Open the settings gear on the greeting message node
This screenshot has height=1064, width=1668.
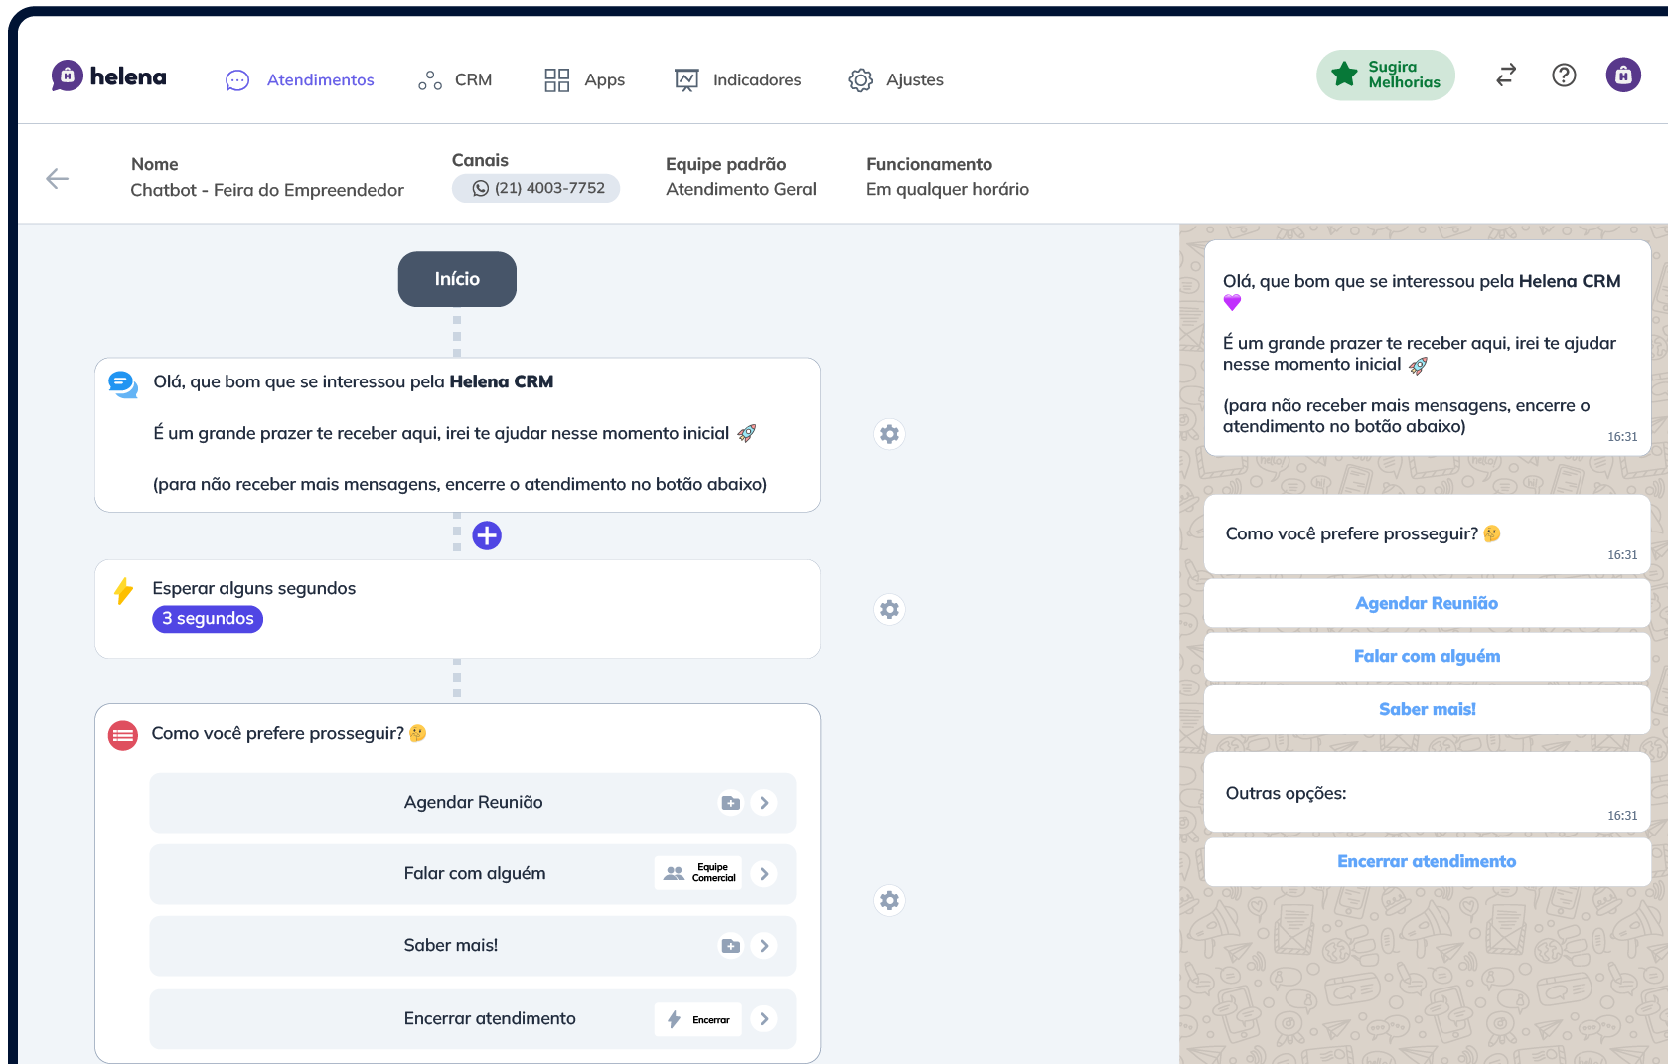tap(889, 434)
